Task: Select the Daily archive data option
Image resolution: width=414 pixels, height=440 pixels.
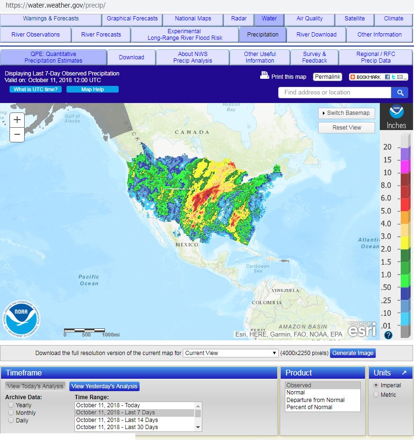Action: point(10,421)
